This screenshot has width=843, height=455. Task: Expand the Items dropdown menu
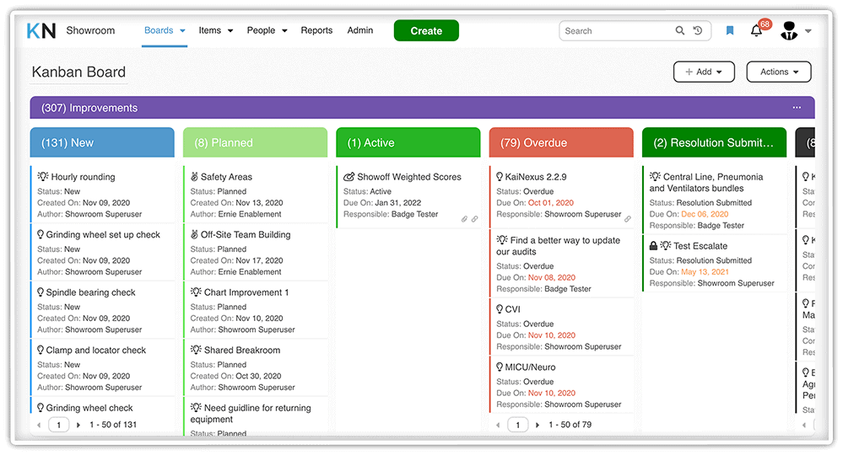215,30
